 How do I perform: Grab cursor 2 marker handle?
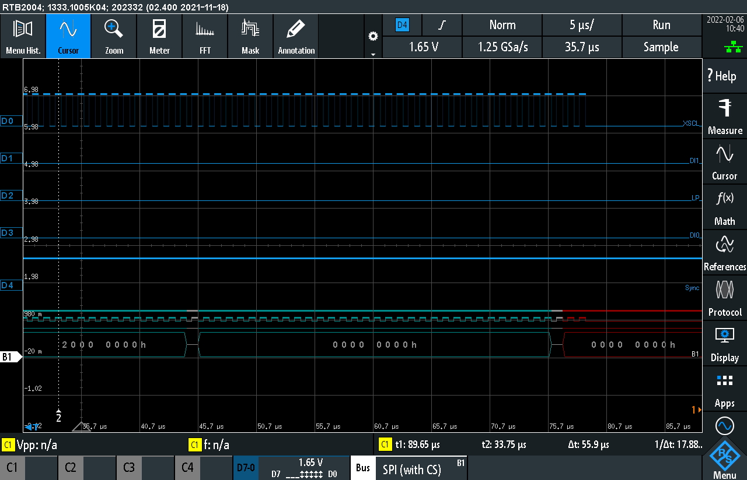click(x=58, y=415)
